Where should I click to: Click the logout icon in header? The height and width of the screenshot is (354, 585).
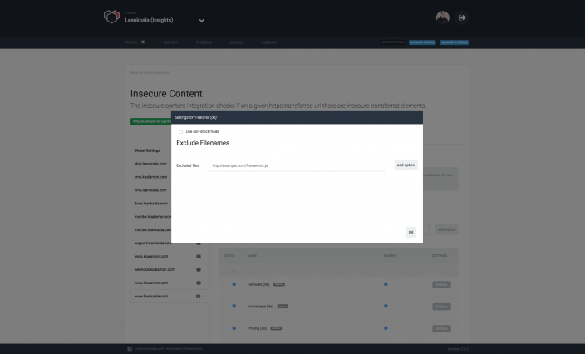tap(462, 17)
